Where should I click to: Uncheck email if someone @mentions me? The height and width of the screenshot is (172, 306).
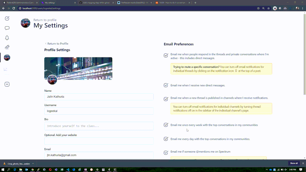point(166,153)
